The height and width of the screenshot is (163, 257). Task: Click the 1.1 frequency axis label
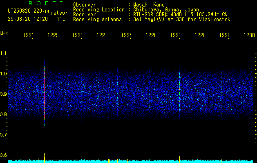point(3,53)
